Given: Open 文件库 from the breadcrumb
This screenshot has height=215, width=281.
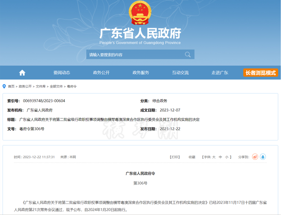Looking at the screenshot, I should (41, 86).
